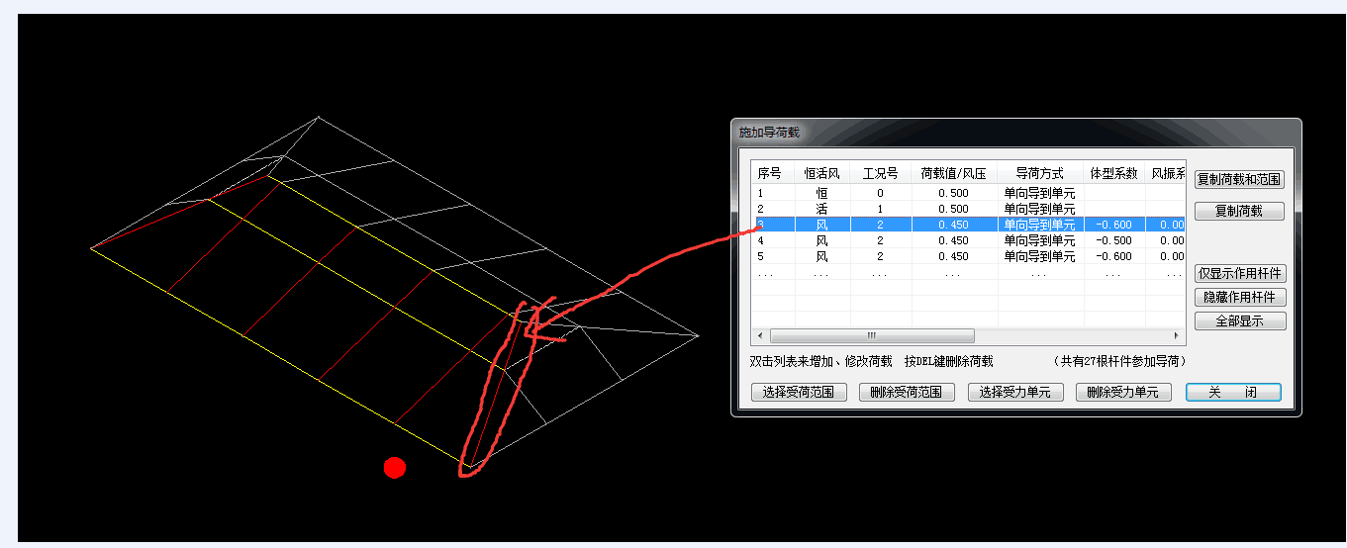Screen dimensions: 1347x548
Task: Close the dialog with 关闭 button
Action: point(1233,392)
